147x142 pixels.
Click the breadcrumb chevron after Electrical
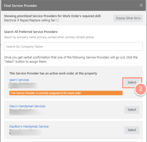coord(18,20)
